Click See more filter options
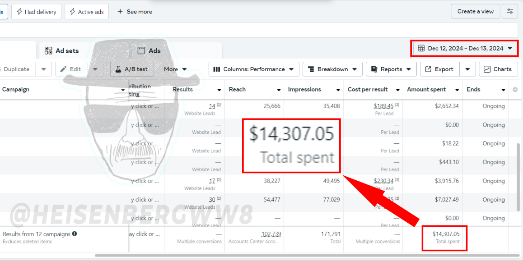This screenshot has width=523, height=261. pos(135,12)
